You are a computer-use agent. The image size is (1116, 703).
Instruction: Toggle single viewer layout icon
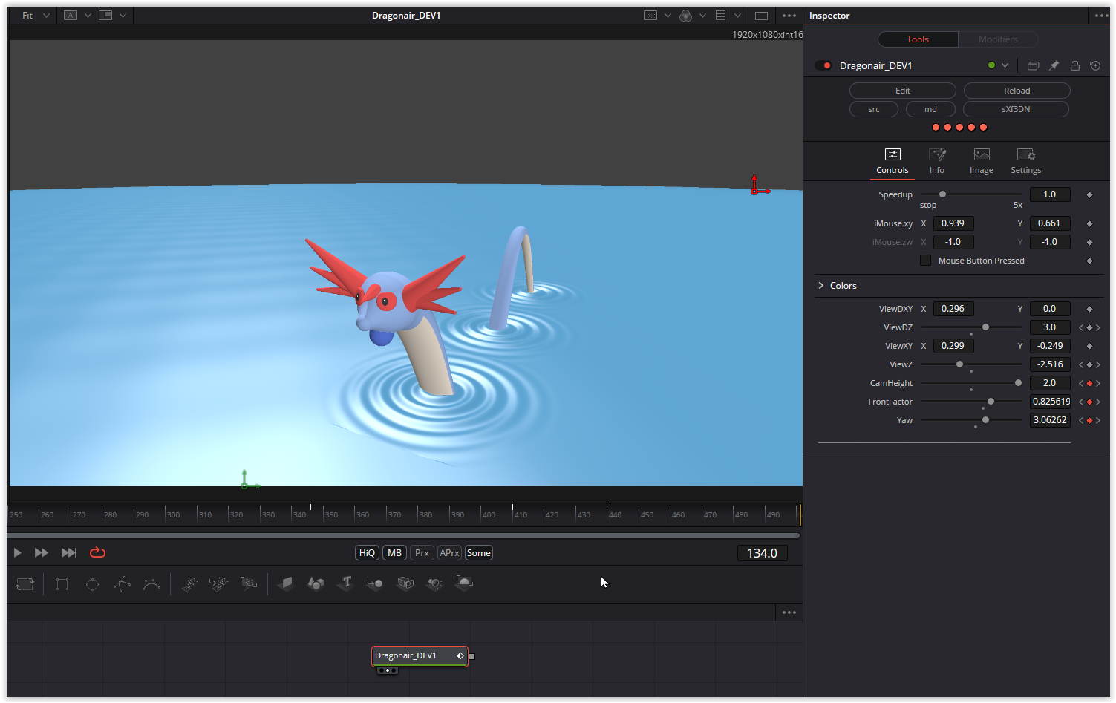pos(761,16)
